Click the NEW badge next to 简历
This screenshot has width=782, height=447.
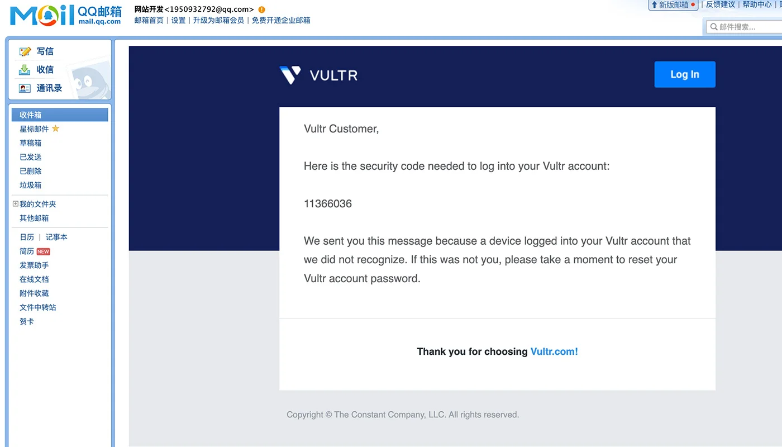[42, 251]
